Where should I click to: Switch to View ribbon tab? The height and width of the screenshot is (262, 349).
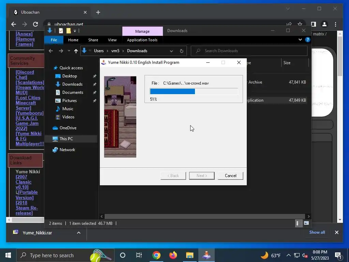pos(112,40)
